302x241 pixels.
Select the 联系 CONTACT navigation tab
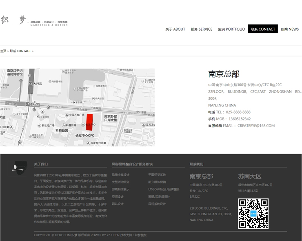(x=263, y=29)
